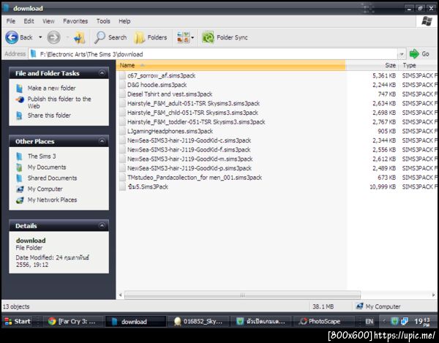The height and width of the screenshot is (343, 439).
Task: Click the Up folder icon
Action: pyautogui.click(x=80, y=37)
